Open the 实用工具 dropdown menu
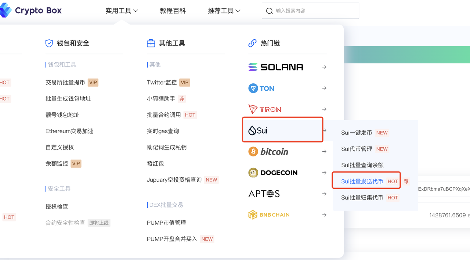Image resolution: width=470 pixels, height=260 pixels. [x=122, y=11]
